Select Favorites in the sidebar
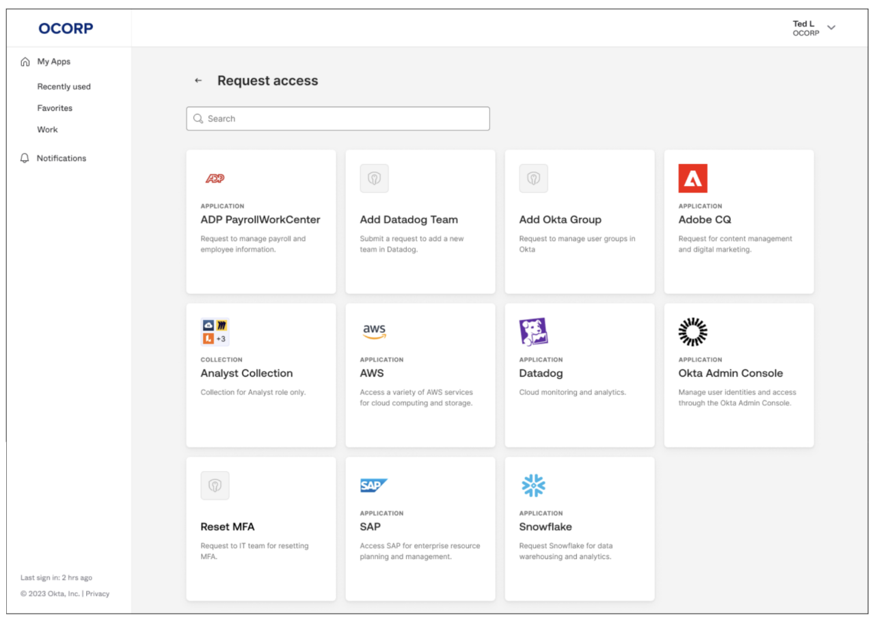875x622 pixels. pos(54,107)
